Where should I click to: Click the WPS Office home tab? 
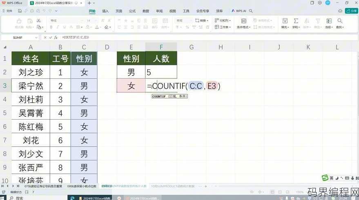12,3
